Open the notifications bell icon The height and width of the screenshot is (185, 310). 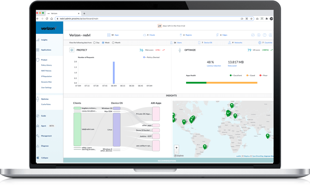point(259,35)
